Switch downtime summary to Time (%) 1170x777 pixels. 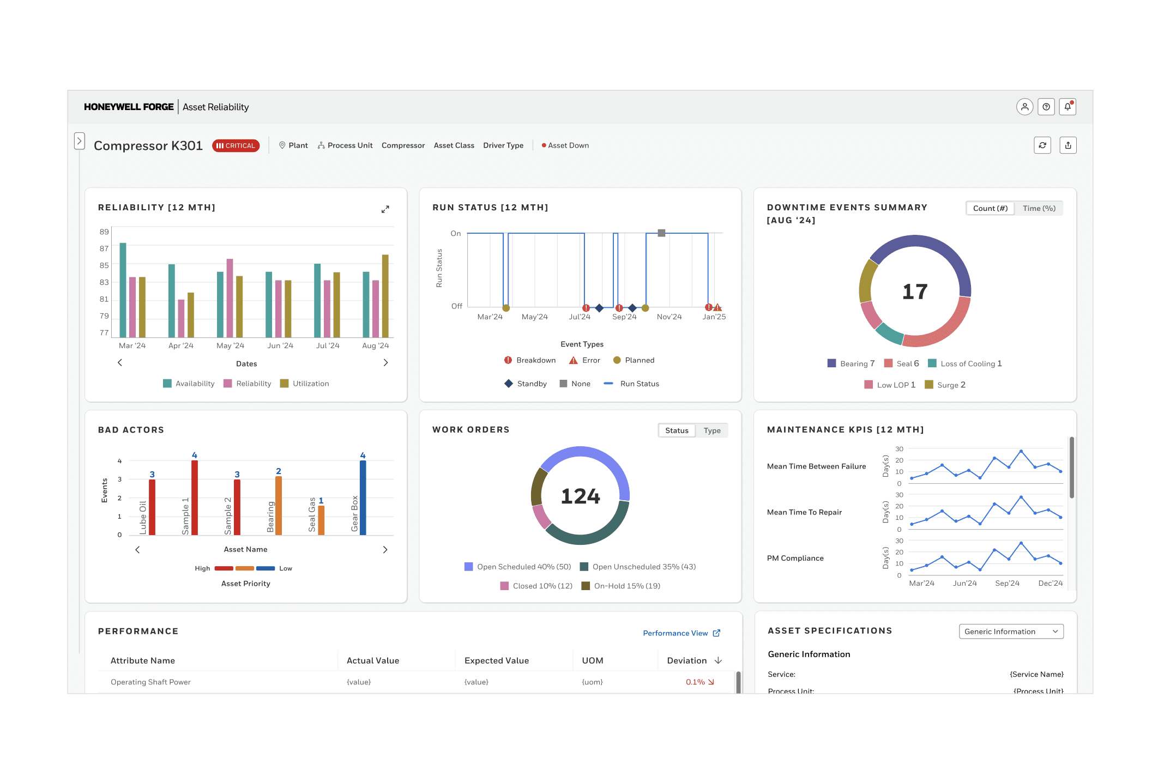point(1039,208)
